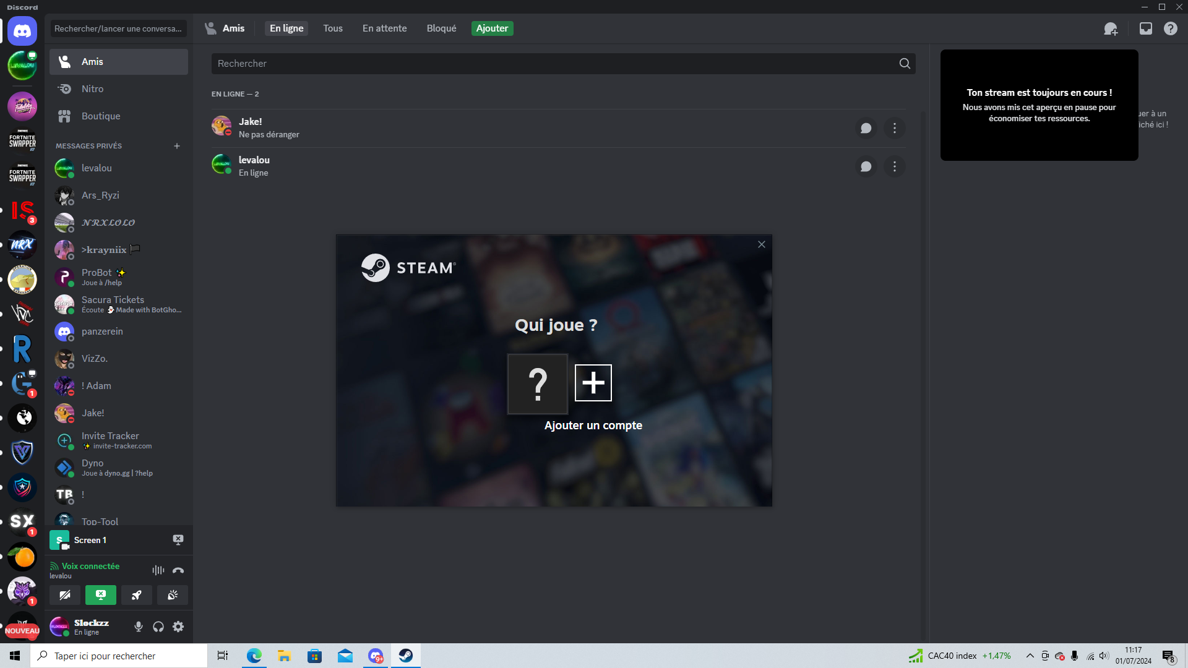This screenshot has width=1188, height=668.
Task: Open voice noise suppression settings
Action: coord(158,570)
